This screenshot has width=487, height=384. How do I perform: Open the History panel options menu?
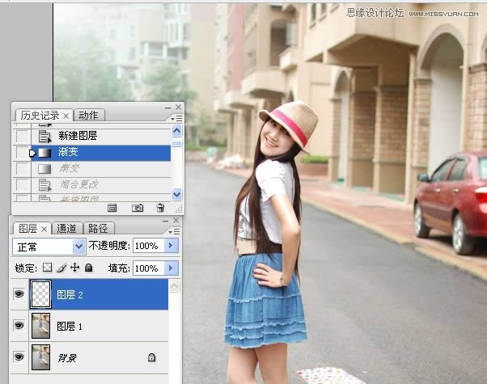click(177, 116)
